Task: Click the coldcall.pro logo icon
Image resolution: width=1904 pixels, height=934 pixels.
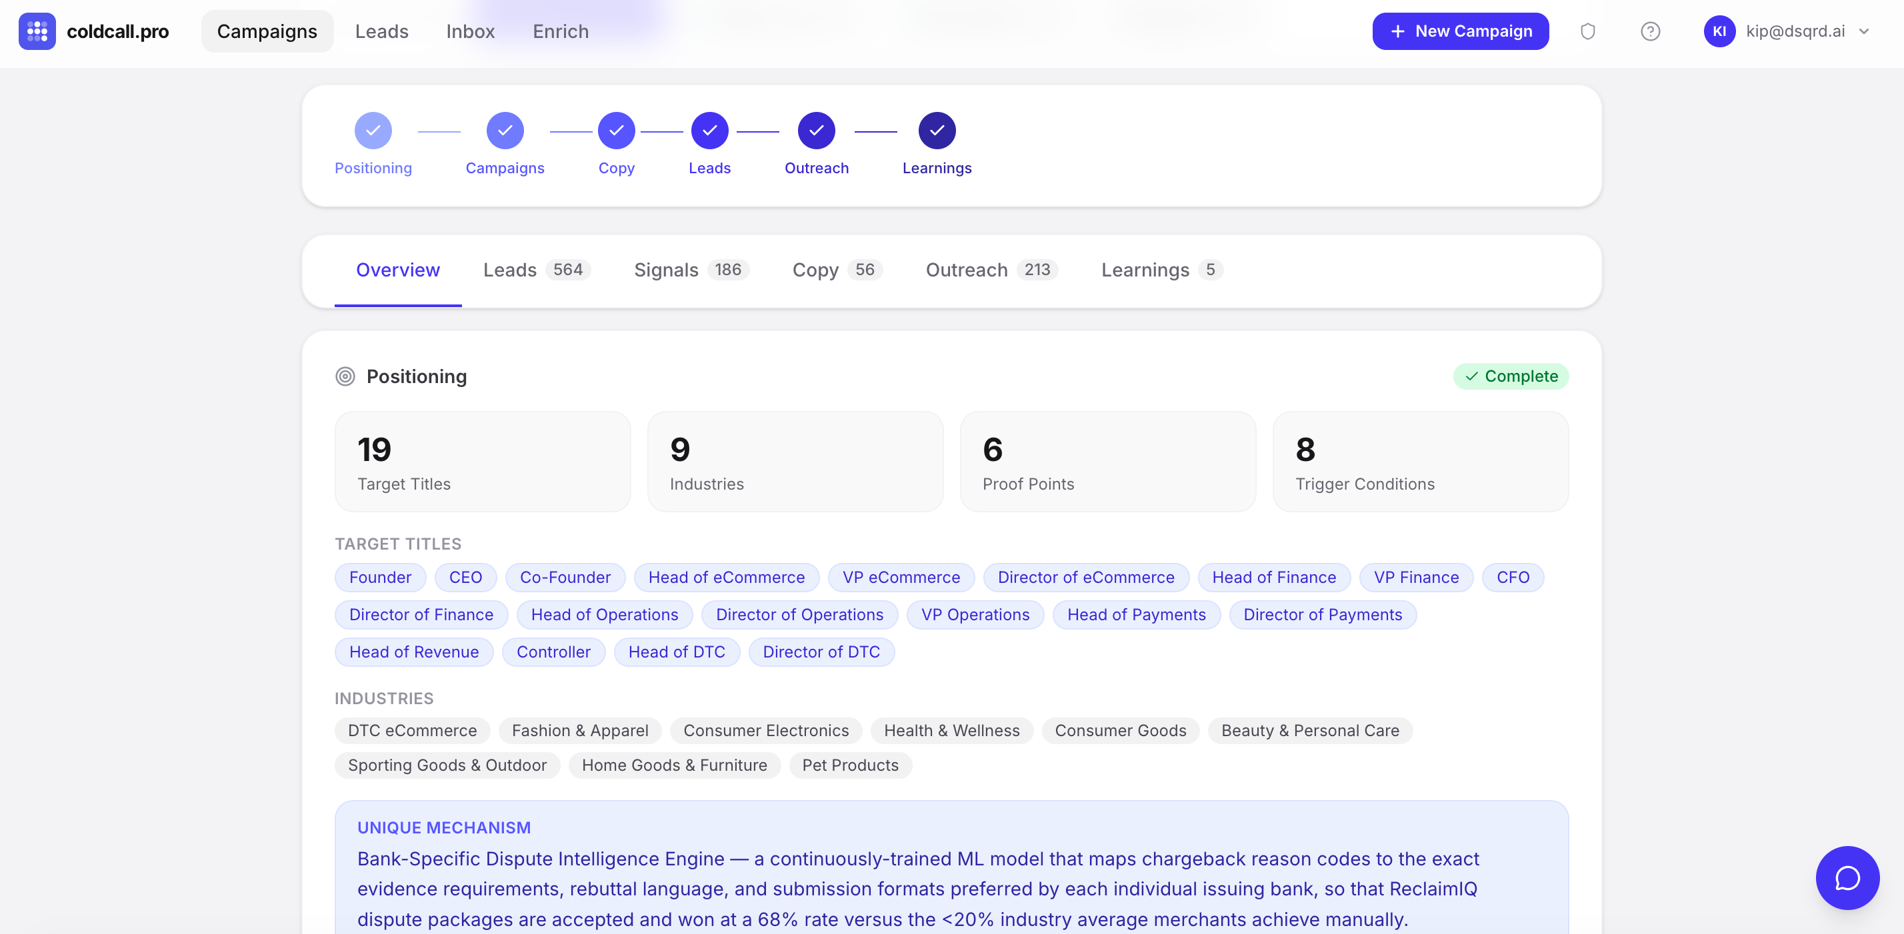Action: coord(37,31)
